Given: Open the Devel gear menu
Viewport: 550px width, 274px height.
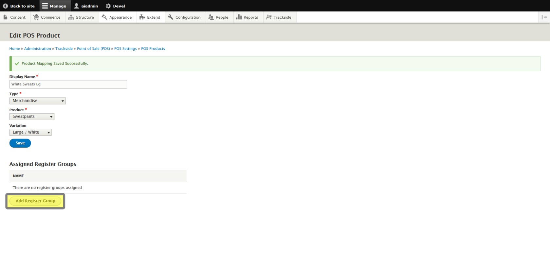Looking at the screenshot, I should coord(115,6).
